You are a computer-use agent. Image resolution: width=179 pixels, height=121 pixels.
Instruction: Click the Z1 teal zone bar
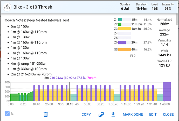click(120, 20)
